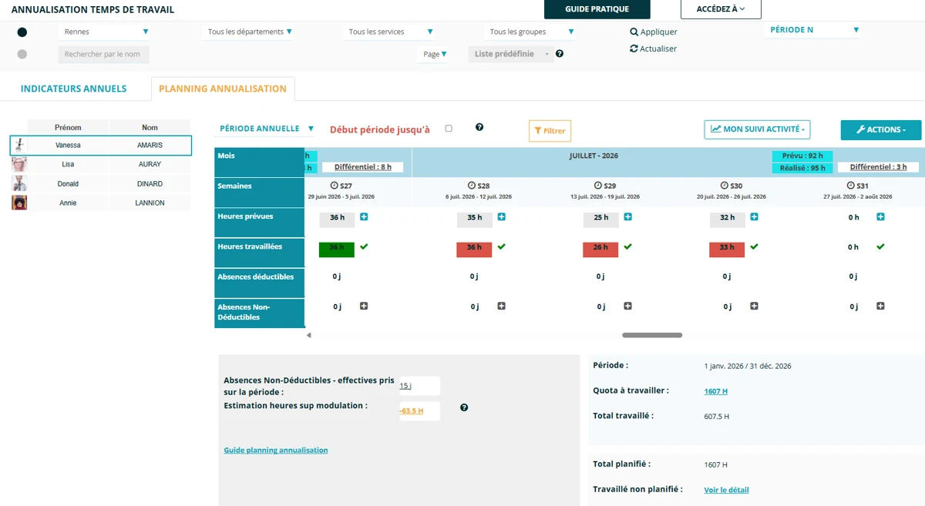Click Différentiel : 3 h value
The width and height of the screenshot is (925, 506).
pos(879,167)
